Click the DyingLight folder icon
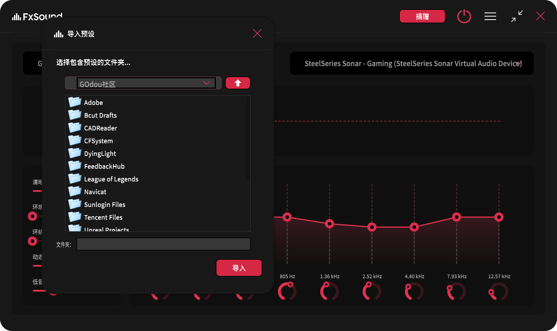The width and height of the screenshot is (557, 331). coord(75,153)
